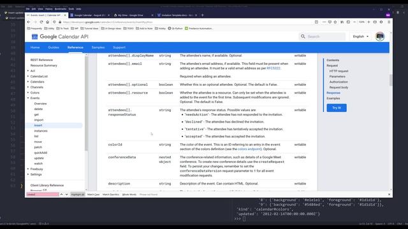
Task: Open the page actions three-dots icon
Action: [x=324, y=22]
